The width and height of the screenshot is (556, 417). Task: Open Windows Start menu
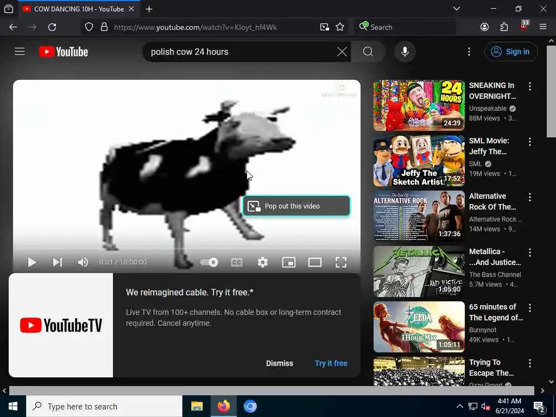pos(13,406)
